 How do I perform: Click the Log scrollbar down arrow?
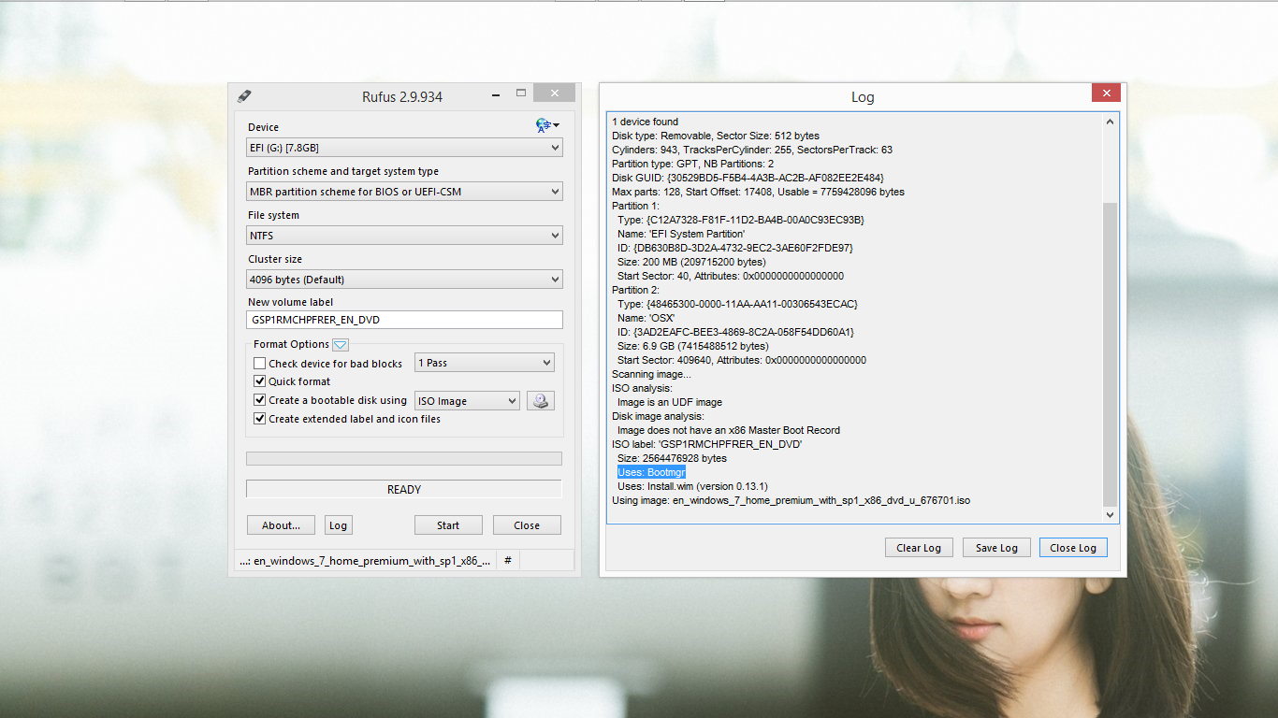click(x=1111, y=514)
